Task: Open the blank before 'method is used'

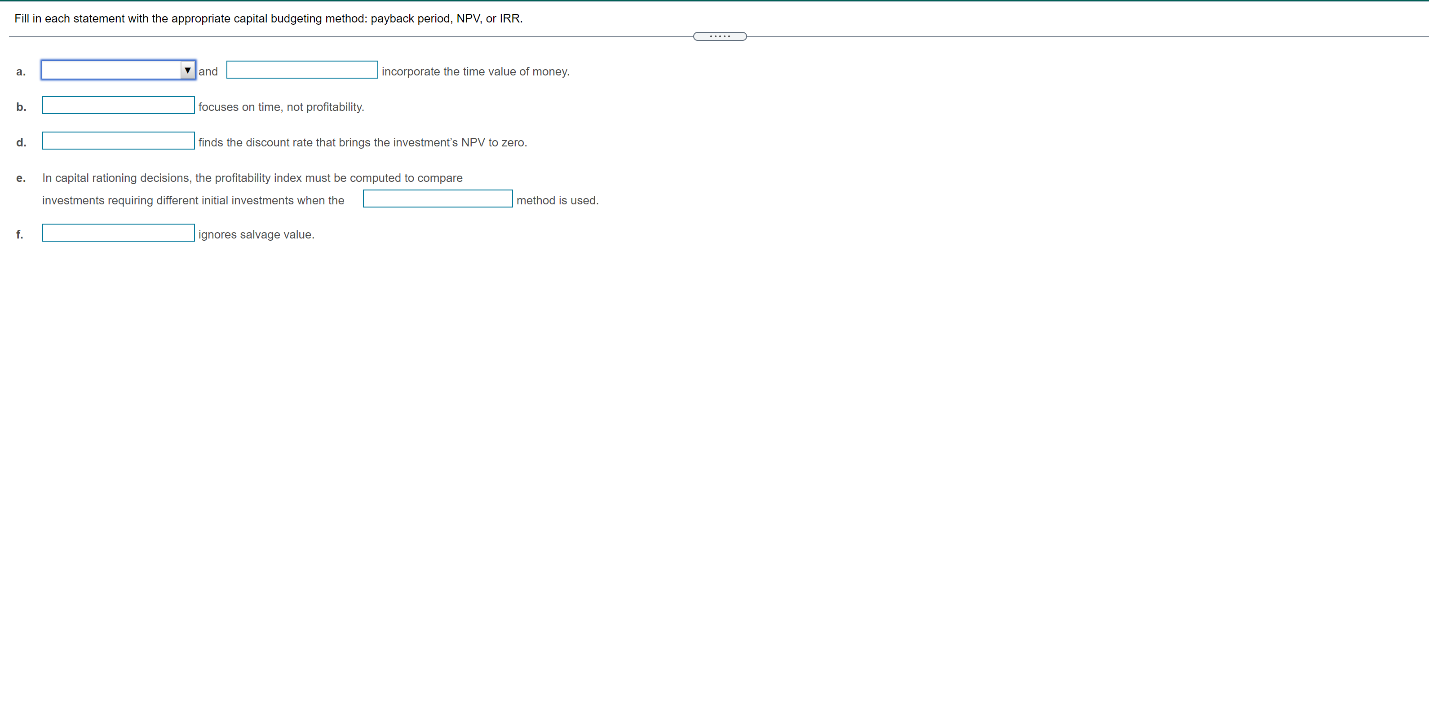Action: click(437, 199)
